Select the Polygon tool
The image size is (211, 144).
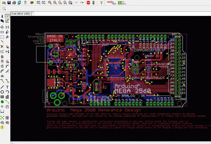tap(7, 97)
